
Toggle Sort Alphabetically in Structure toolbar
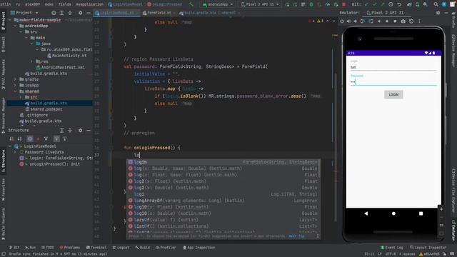19,138
